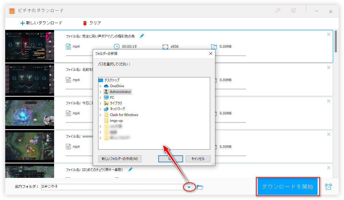Select the Administrator folder
Image resolution: width=344 pixels, height=200 pixels.
(120, 92)
